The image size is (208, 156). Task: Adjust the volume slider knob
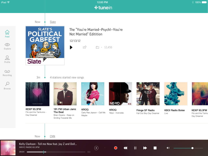tap(192, 148)
